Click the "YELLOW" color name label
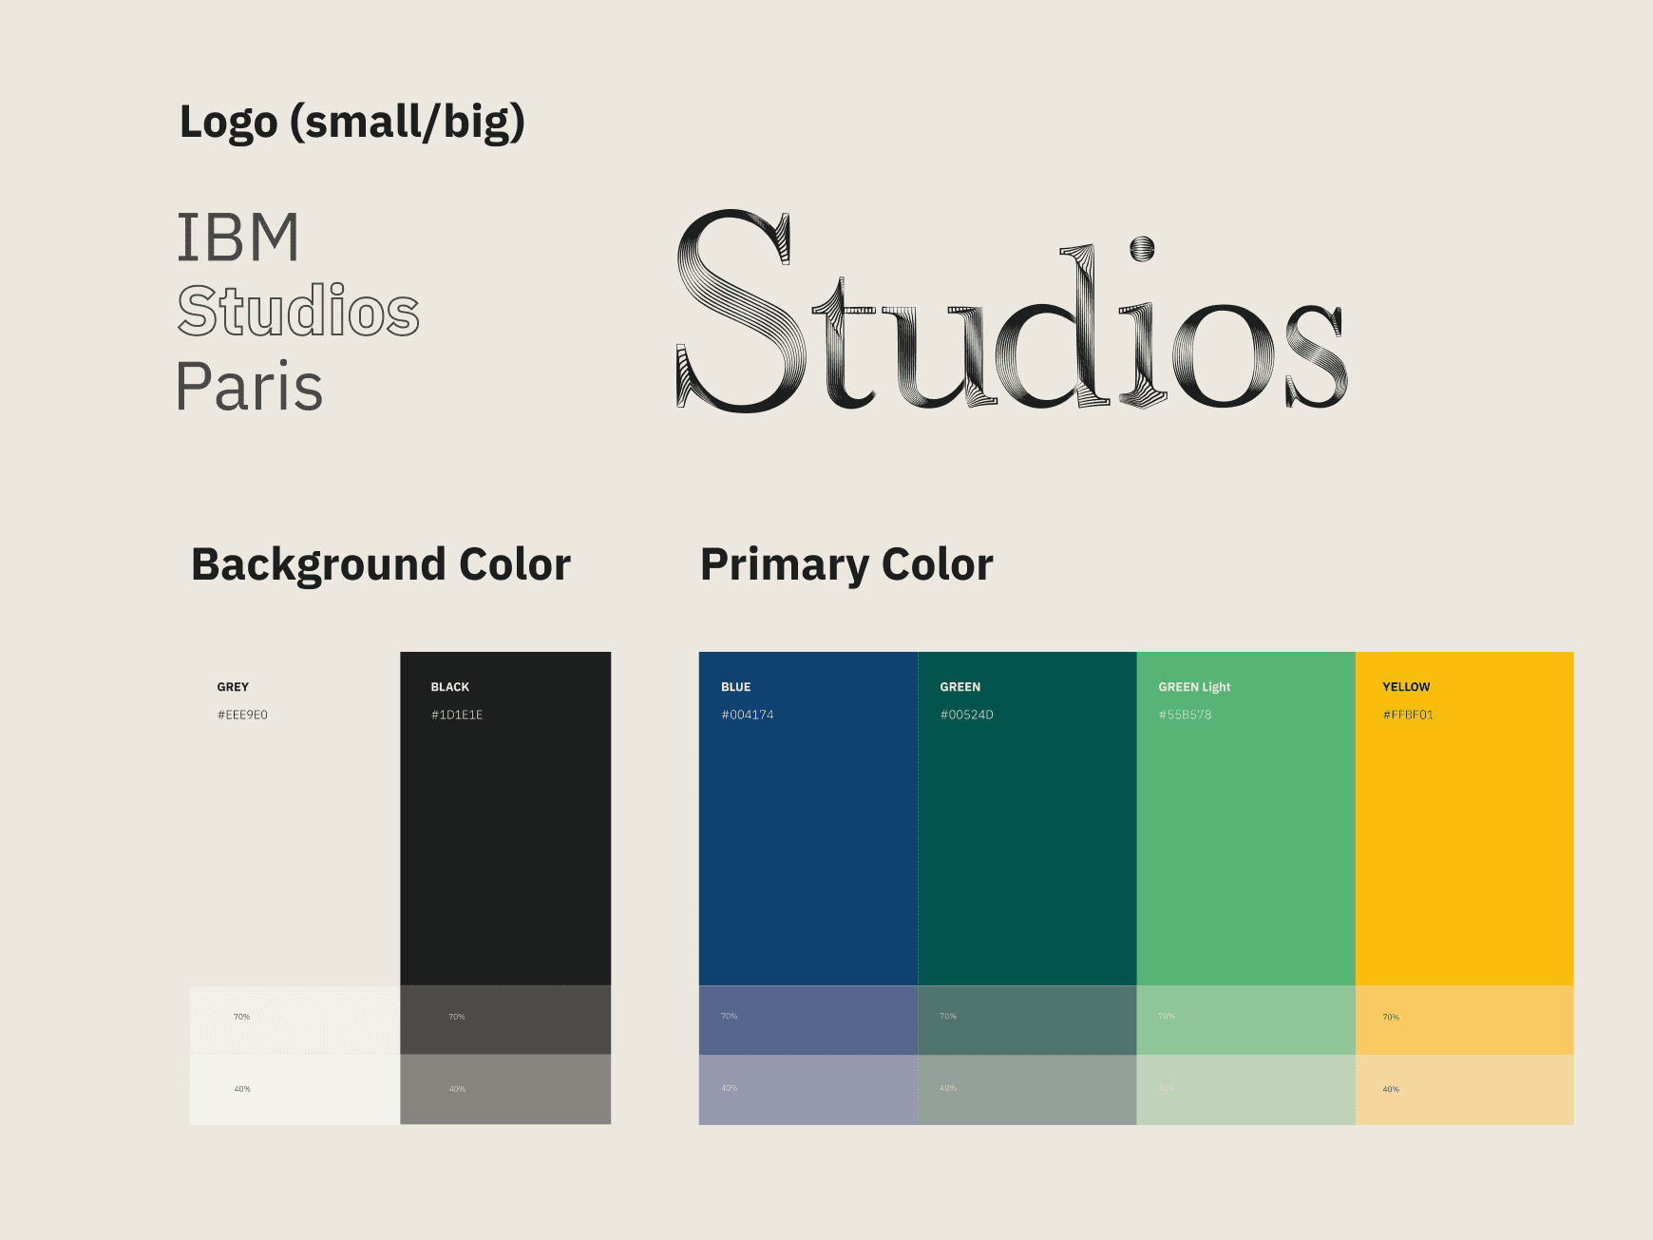 click(x=1406, y=687)
